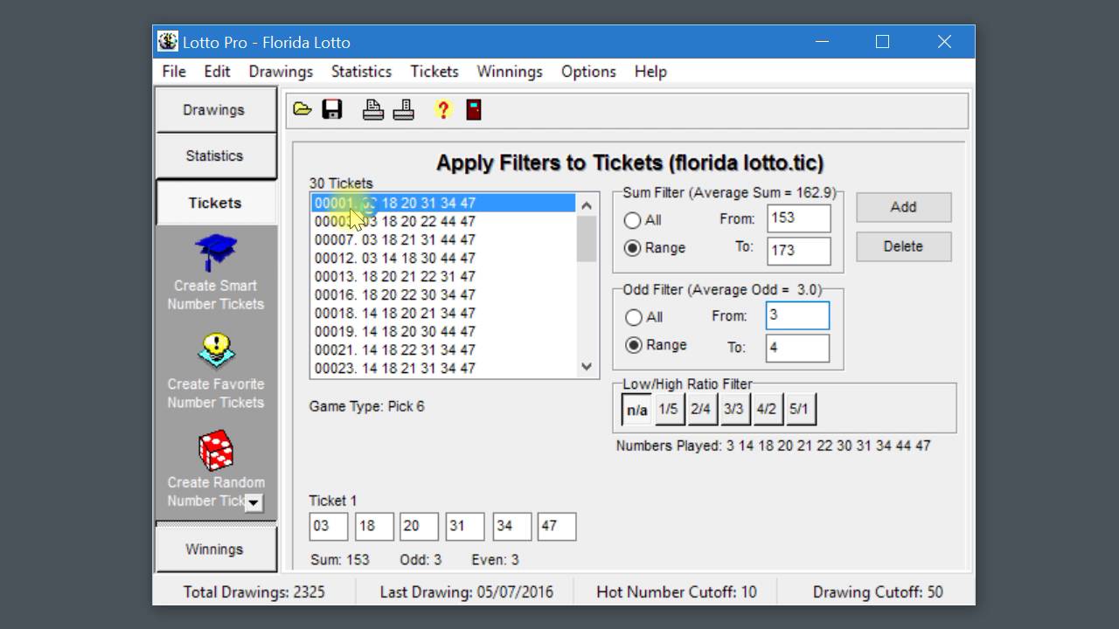The width and height of the screenshot is (1119, 629).
Task: Toggle the 4/2 low/high ratio button
Action: [x=766, y=409]
